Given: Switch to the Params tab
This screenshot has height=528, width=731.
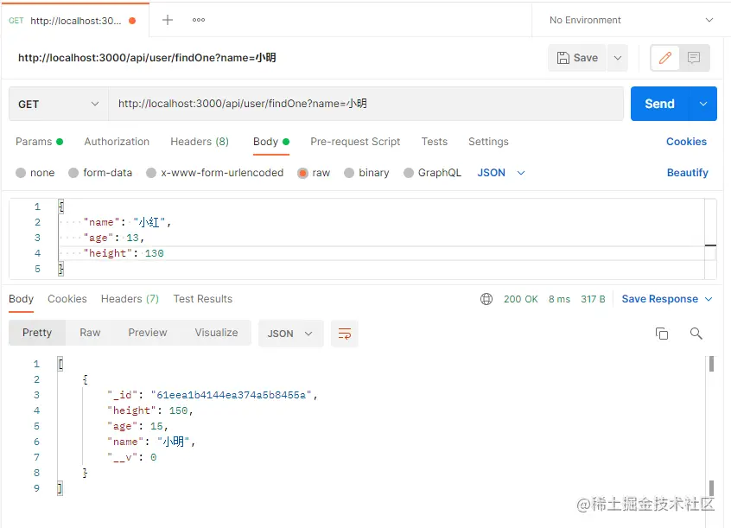Looking at the screenshot, I should tap(39, 142).
